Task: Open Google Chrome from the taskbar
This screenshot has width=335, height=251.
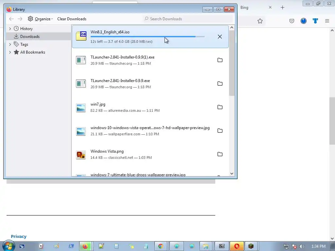Action: click(160, 246)
